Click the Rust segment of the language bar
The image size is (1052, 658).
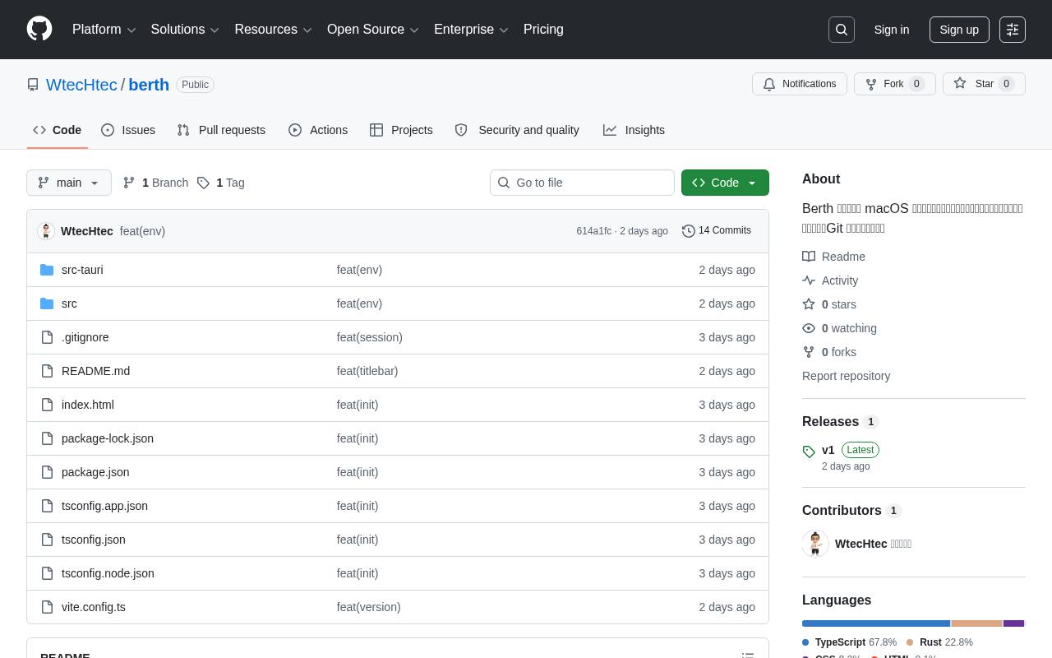977,623
